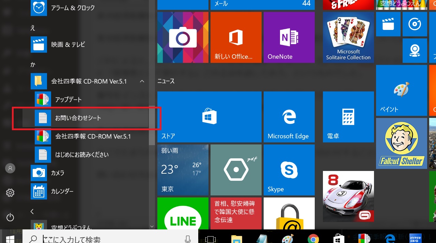Open the small clapperboard Movies tile

click(x=388, y=24)
